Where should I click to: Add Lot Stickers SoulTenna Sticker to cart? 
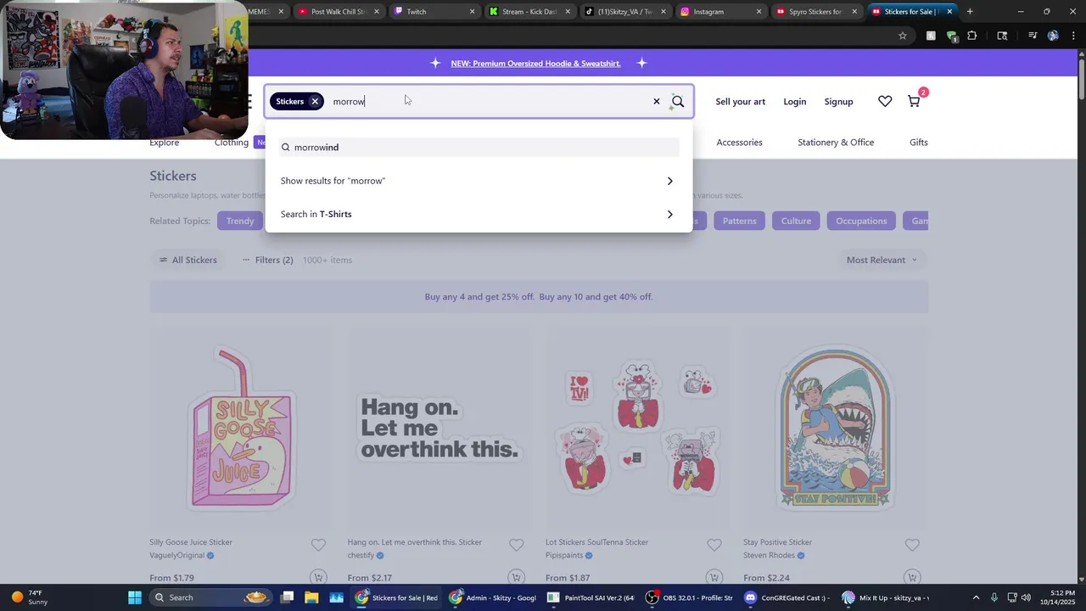tap(714, 577)
